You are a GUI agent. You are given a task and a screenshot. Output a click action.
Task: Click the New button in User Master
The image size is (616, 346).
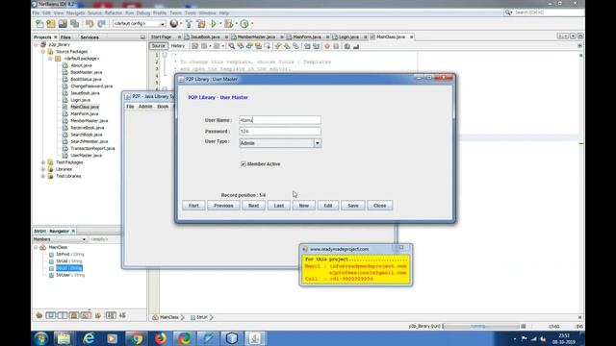coord(304,206)
